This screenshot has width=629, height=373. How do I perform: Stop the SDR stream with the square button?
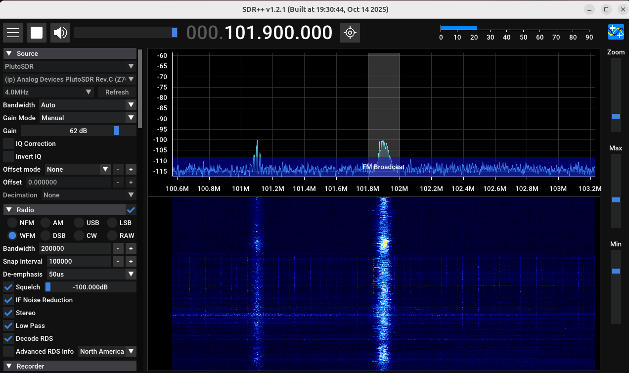[36, 32]
